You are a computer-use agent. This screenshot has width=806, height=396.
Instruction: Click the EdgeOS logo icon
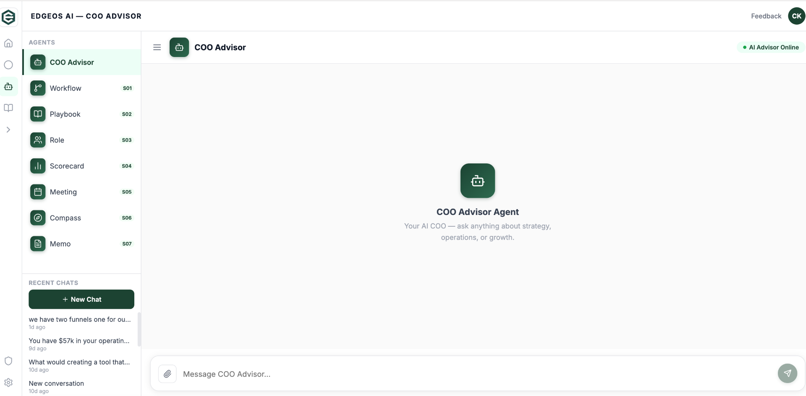coord(9,17)
